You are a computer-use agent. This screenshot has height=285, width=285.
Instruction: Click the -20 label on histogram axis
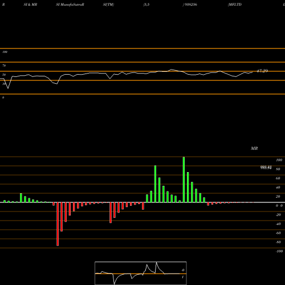pyautogui.click(x=278, y=215)
